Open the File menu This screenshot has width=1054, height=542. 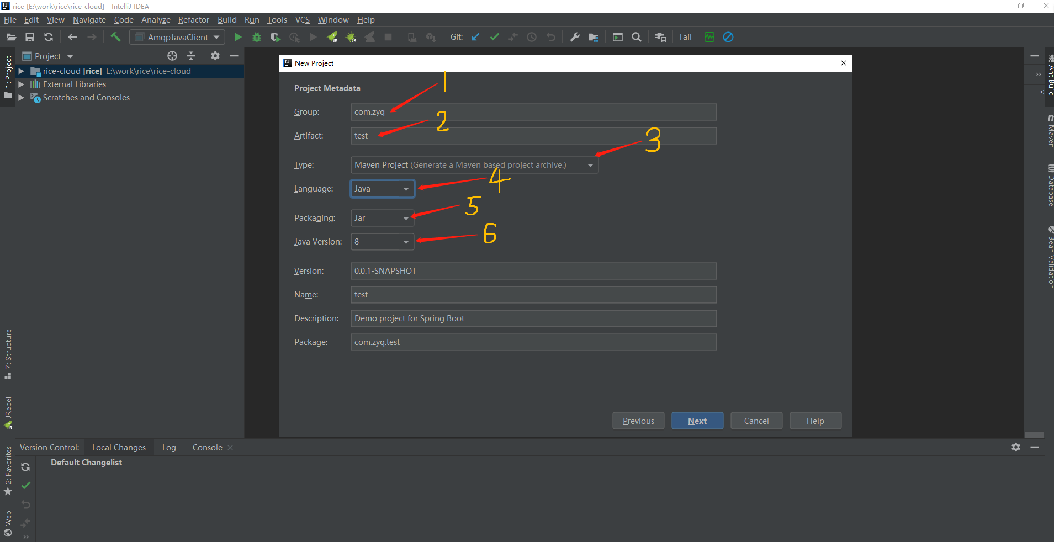pos(10,20)
